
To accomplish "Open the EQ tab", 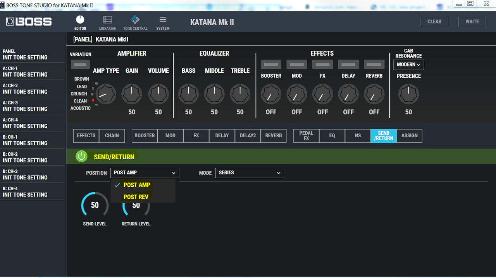I will [x=332, y=136].
